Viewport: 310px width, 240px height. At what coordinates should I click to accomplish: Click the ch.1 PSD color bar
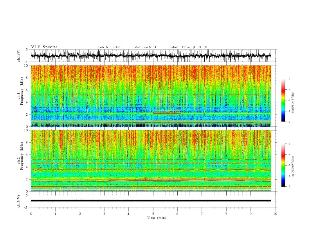[x=283, y=100]
